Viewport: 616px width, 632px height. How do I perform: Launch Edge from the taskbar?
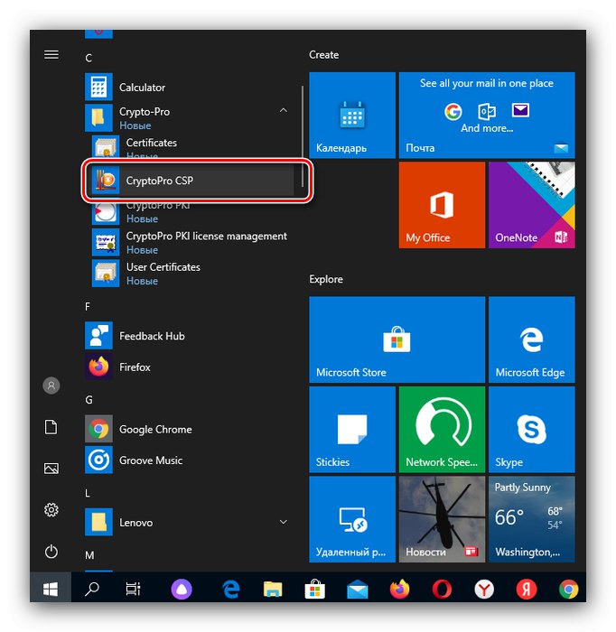[230, 589]
